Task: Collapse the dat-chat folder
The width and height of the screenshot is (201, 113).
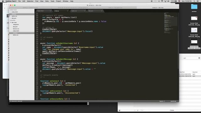Action: (x=11, y=22)
